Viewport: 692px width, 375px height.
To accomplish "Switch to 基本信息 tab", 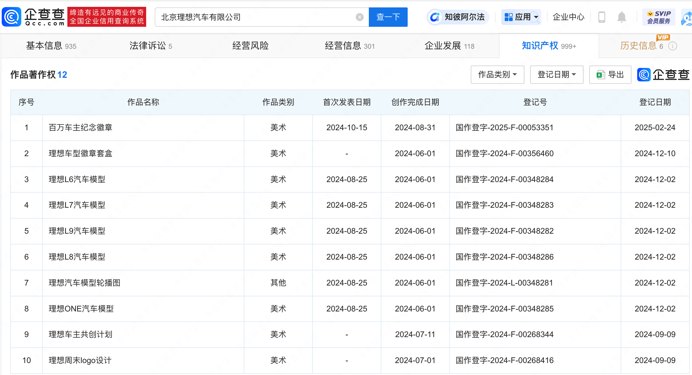I will [x=51, y=46].
